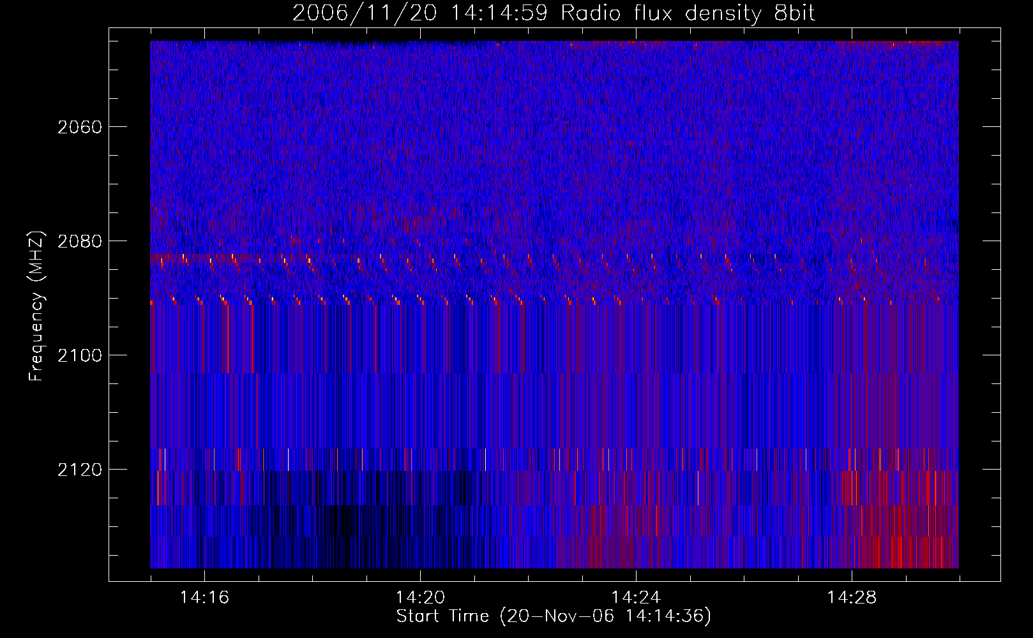
Task: Click the plot title '2006/11/20 14:14:59 Radio flux density 8bit'
Action: pos(554,13)
